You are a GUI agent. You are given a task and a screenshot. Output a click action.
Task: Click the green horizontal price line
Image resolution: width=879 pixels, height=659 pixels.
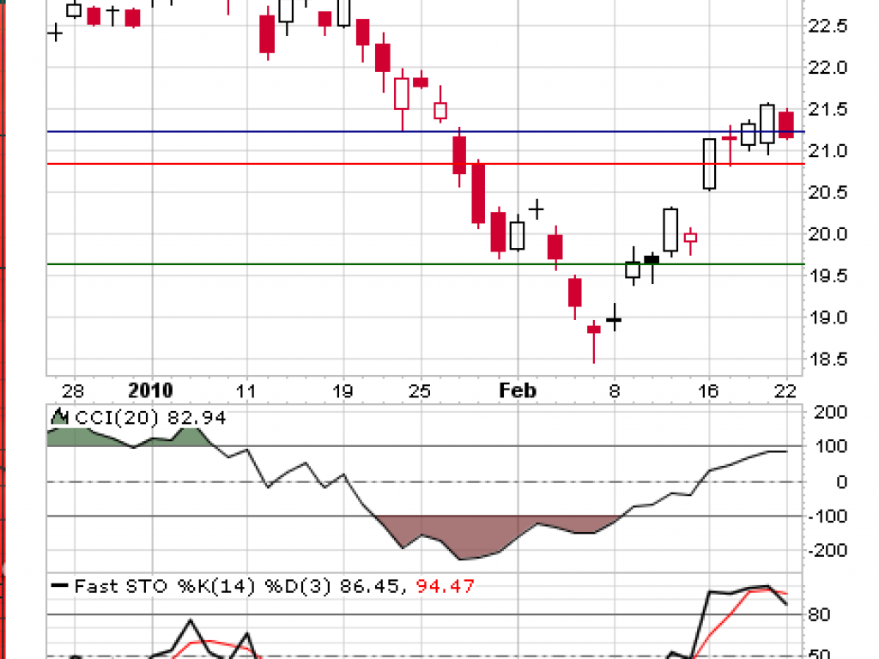pyautogui.click(x=426, y=264)
